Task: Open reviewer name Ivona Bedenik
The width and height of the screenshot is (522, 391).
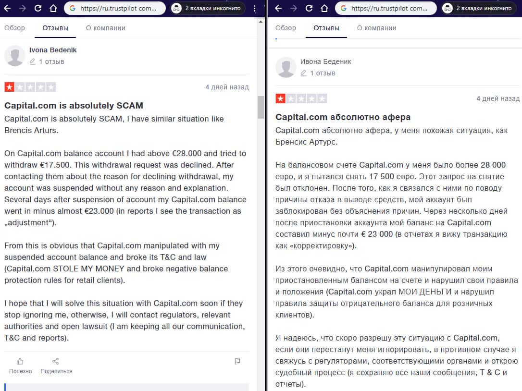Action: point(53,50)
